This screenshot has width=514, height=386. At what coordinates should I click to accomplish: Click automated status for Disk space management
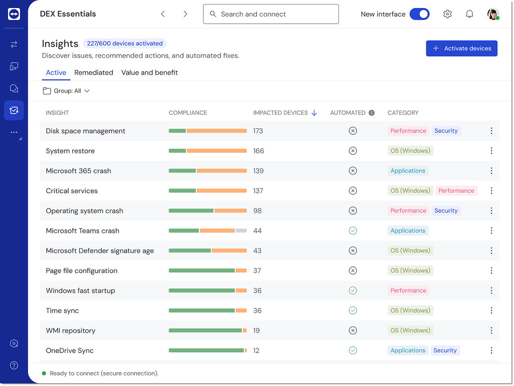point(353,131)
